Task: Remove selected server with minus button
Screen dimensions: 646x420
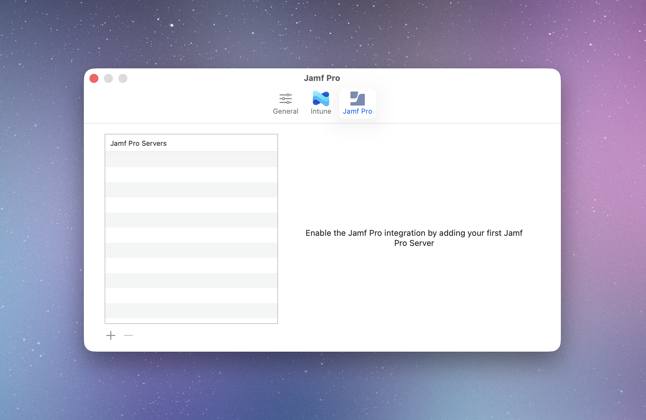Action: [128, 335]
